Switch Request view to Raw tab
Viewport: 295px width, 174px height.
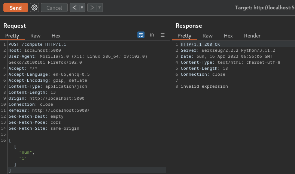pos(35,36)
